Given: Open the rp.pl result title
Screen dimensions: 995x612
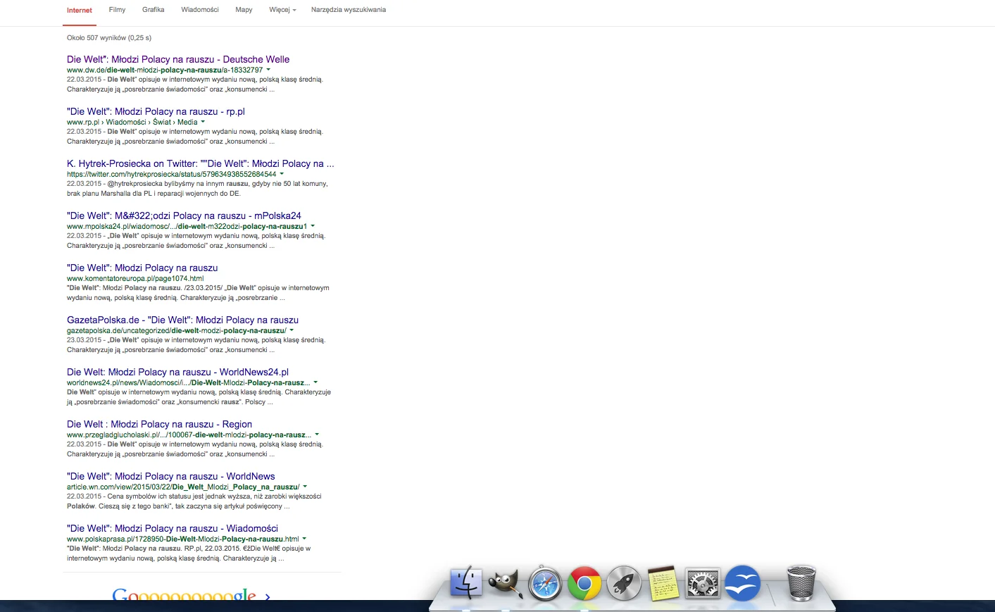Looking at the screenshot, I should click(156, 111).
